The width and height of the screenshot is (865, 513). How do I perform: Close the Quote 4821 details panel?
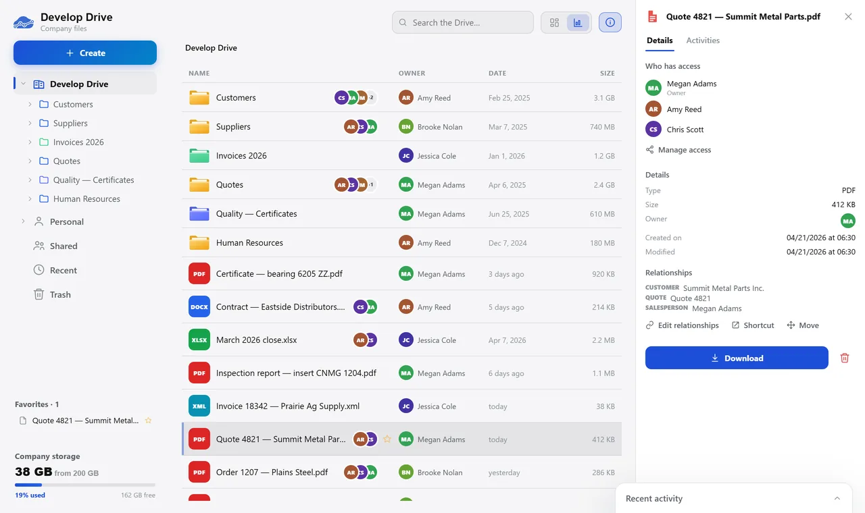click(848, 17)
